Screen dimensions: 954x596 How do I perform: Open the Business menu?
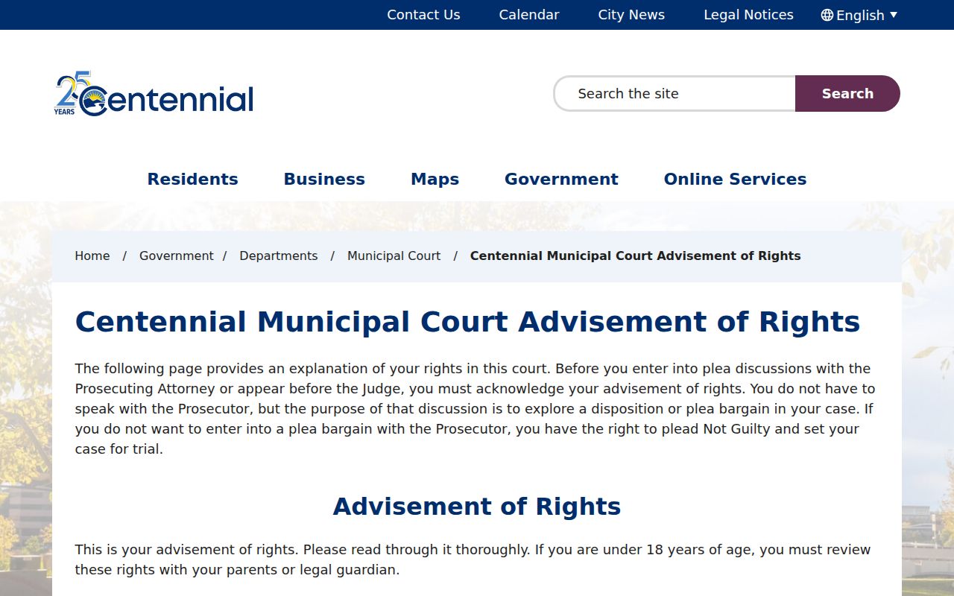pyautogui.click(x=324, y=180)
